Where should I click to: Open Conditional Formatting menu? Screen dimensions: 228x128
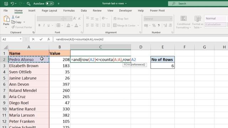pyautogui.click(x=183, y=22)
